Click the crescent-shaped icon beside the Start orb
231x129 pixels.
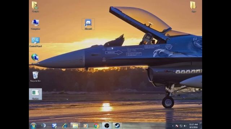click(x=44, y=125)
